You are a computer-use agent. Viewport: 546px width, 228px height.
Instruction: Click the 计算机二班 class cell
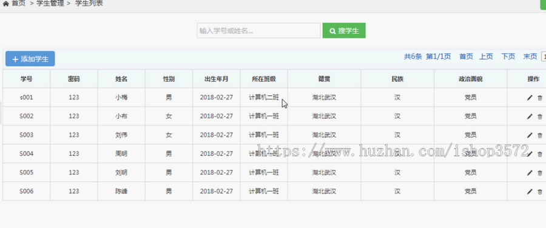point(264,98)
